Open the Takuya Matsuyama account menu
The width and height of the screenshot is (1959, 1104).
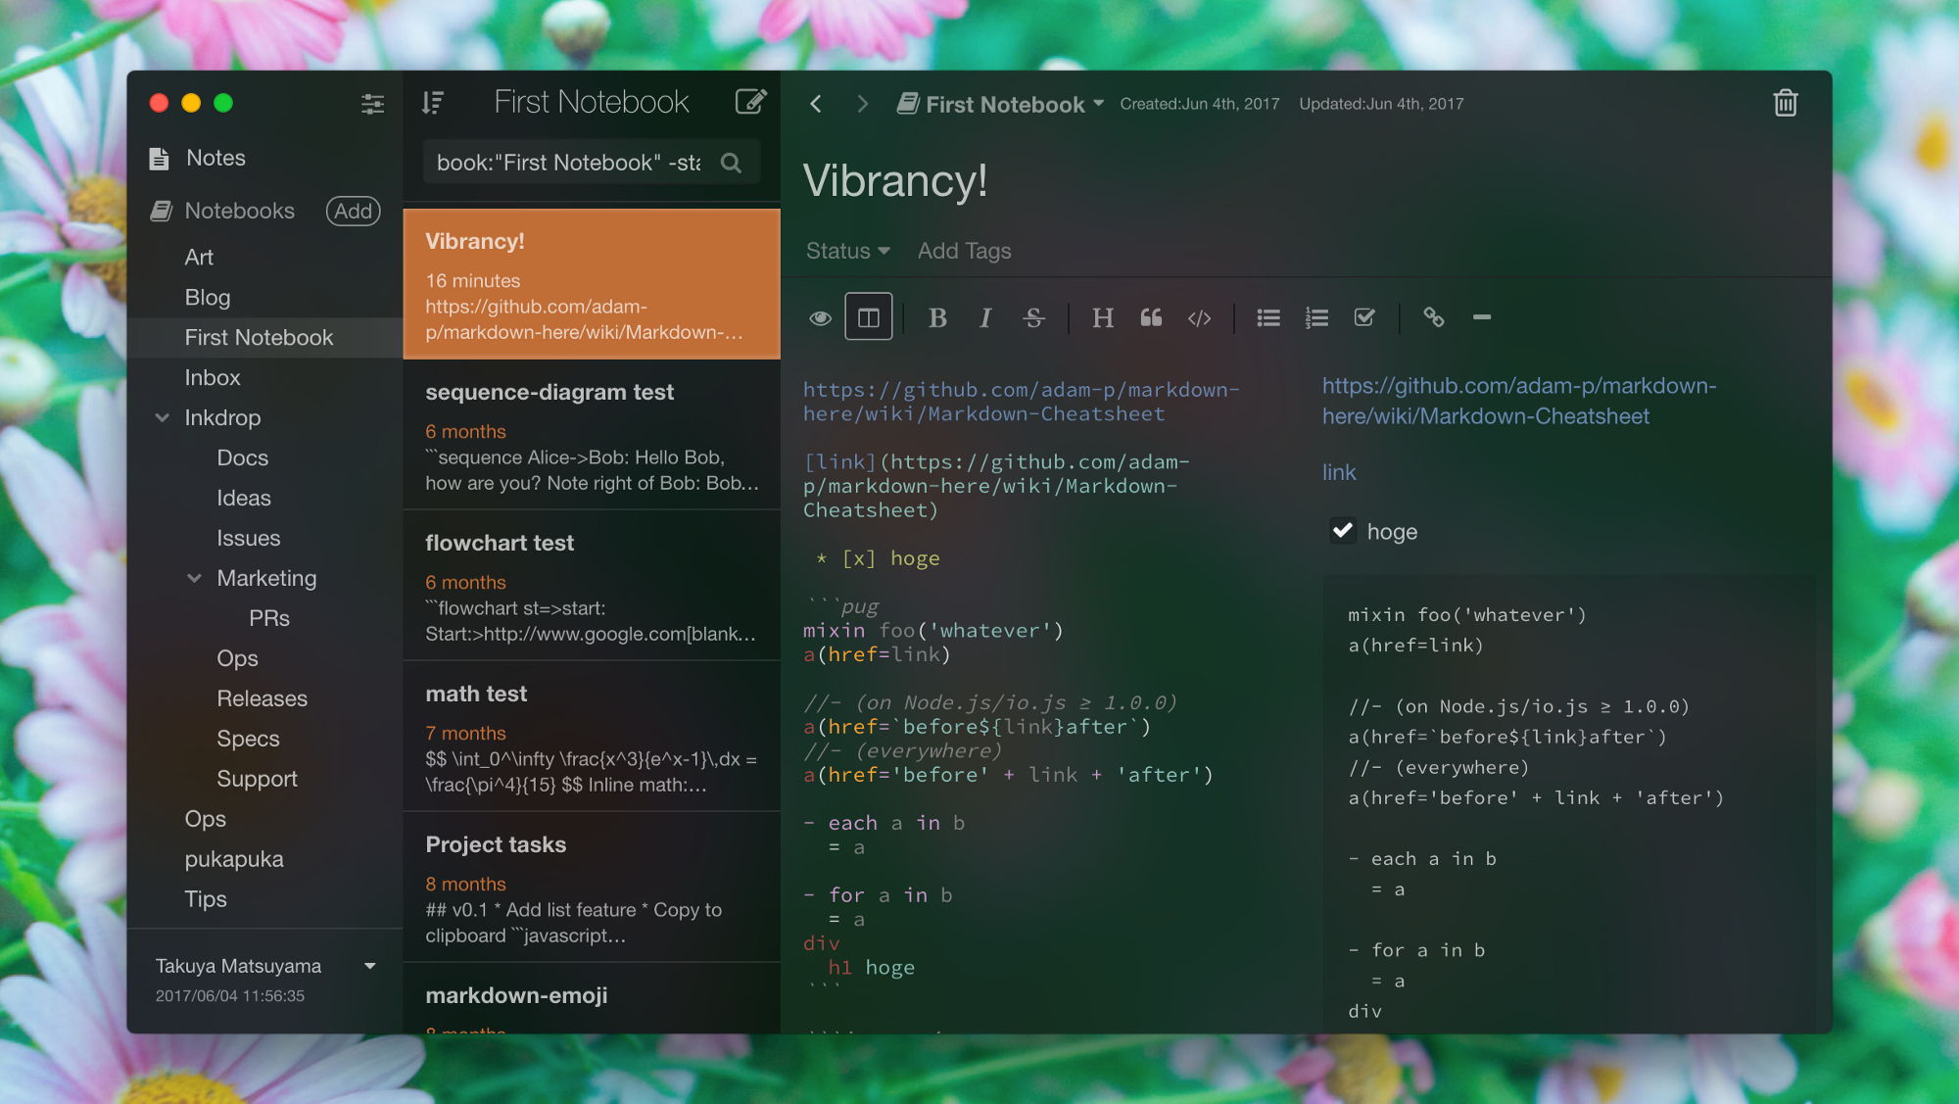click(265, 966)
